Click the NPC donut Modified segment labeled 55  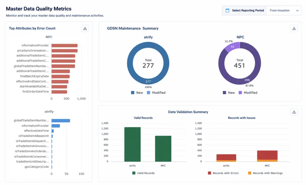coord(232,47)
